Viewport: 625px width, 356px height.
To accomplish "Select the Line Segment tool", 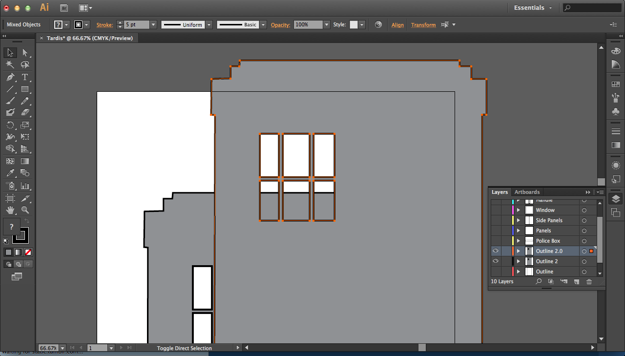I will tap(10, 89).
